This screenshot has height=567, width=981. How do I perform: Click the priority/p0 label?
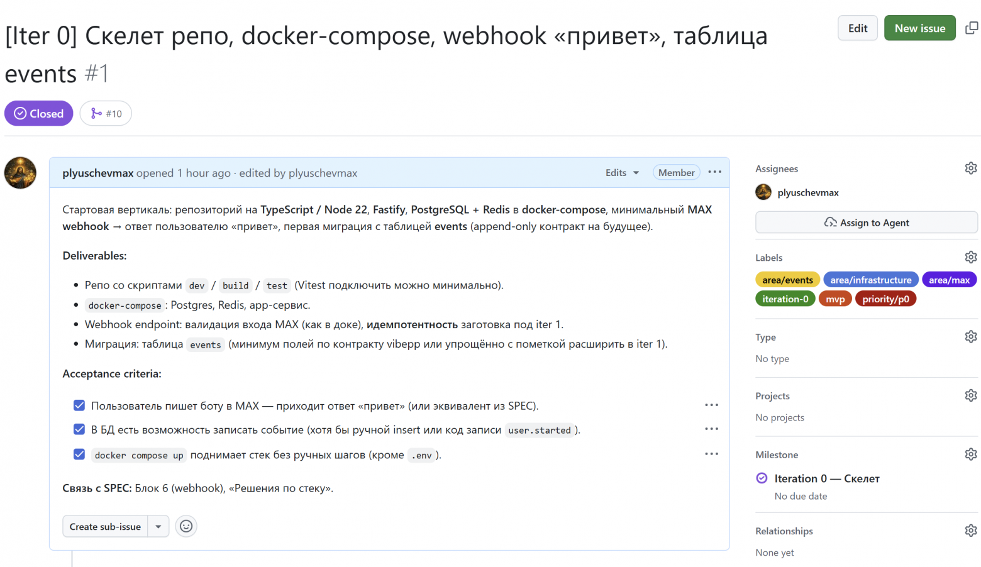885,299
